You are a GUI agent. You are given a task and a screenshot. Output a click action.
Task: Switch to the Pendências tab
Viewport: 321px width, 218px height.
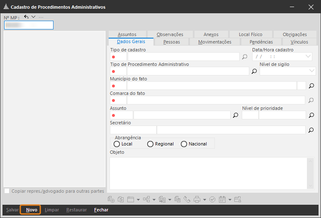point(261,42)
